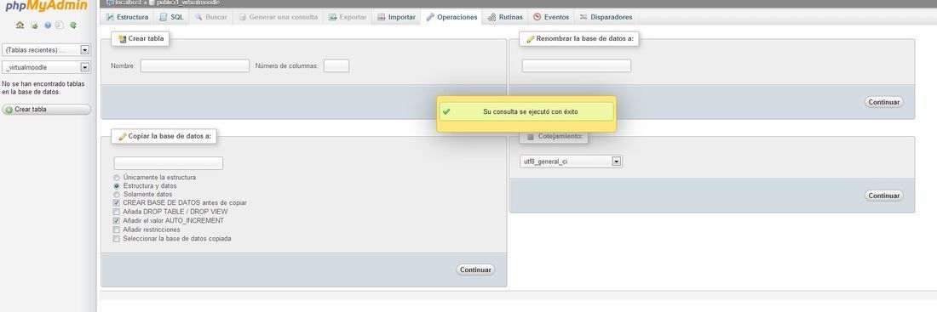
Task: Click Continuar under Renombrar la base de datos
Action: tap(884, 102)
